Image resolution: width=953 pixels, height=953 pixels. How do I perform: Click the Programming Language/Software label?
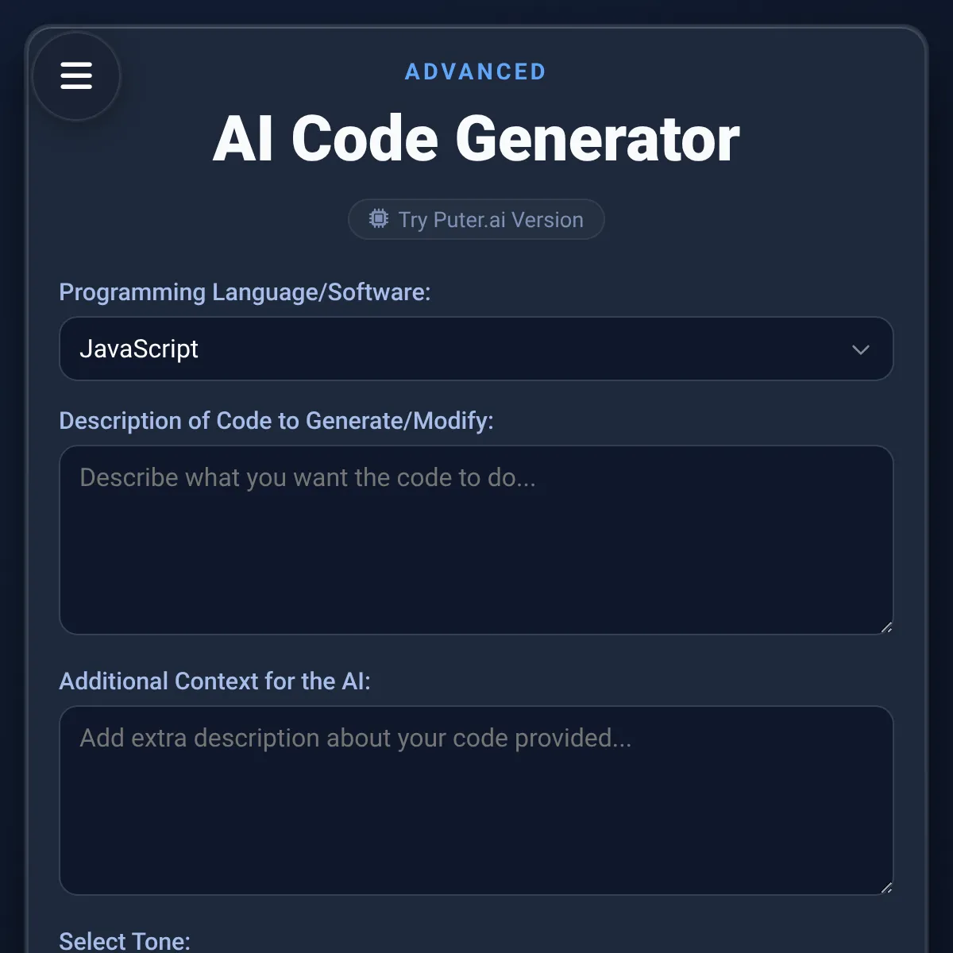coord(245,292)
